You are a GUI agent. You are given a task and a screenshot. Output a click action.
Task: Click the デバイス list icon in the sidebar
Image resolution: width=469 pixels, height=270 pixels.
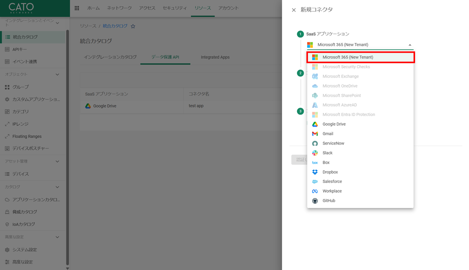click(x=7, y=174)
